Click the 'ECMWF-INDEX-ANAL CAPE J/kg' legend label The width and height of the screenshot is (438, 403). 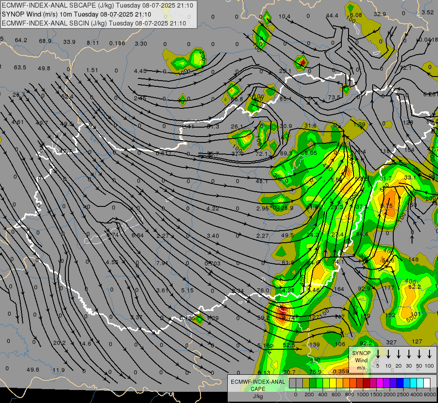(x=258, y=389)
